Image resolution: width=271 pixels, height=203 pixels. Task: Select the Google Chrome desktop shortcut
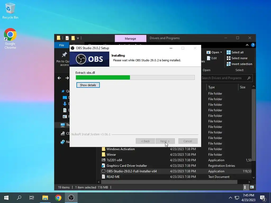(10, 39)
